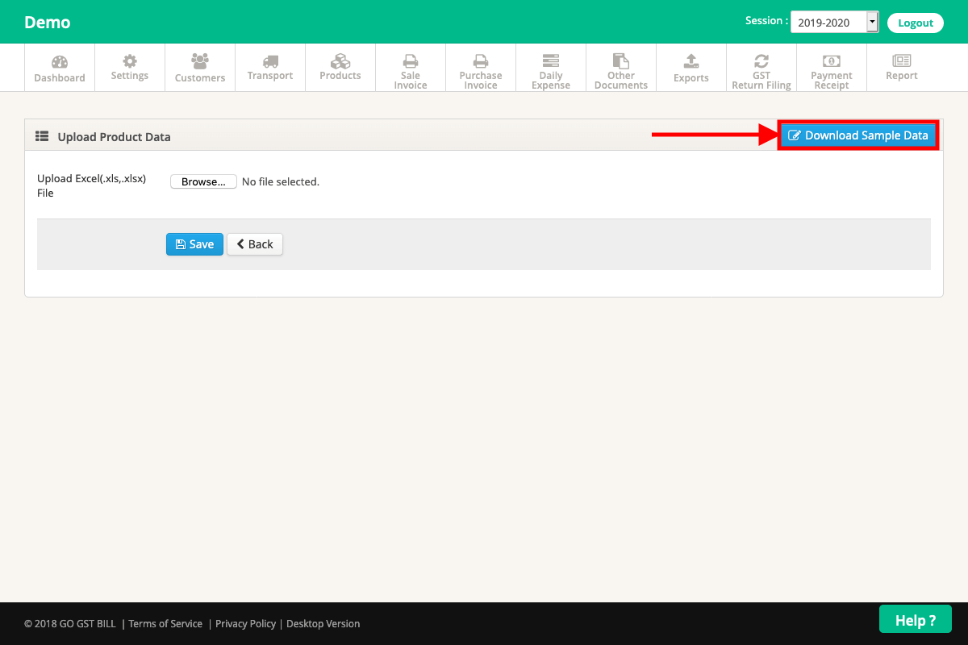Viewport: 968px width, 645px height.
Task: Select the Report menu item
Action: [902, 68]
